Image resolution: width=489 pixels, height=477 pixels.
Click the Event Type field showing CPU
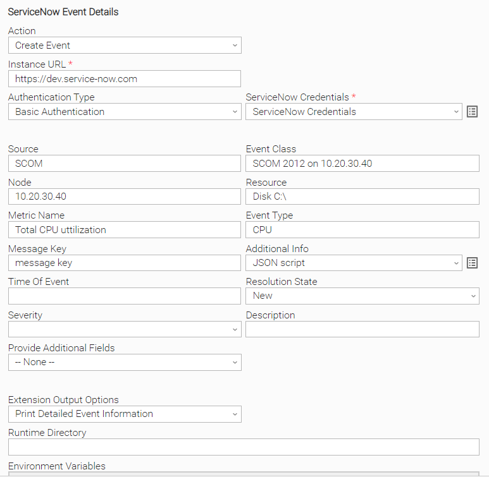[x=362, y=229]
